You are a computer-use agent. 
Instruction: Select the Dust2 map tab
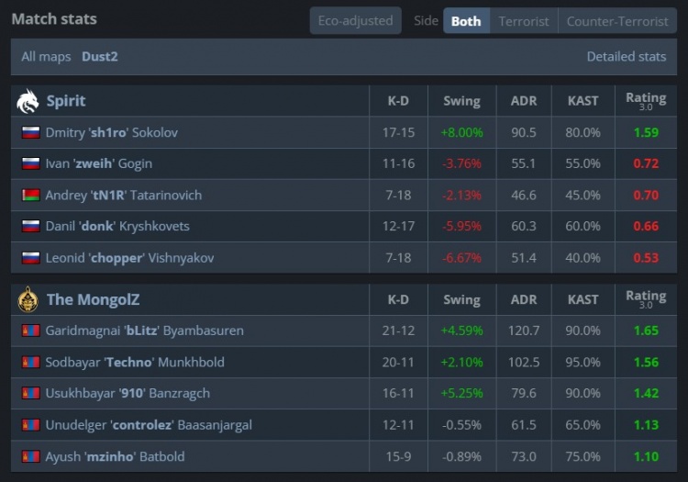pyautogui.click(x=100, y=56)
